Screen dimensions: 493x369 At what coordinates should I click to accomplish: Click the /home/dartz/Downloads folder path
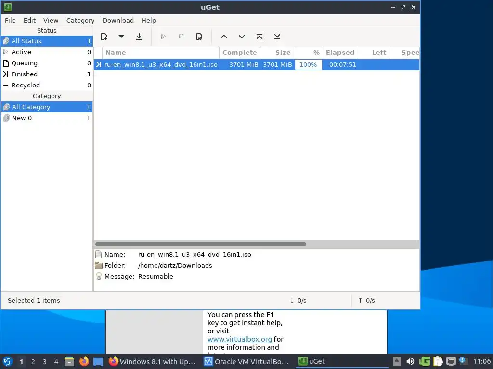coord(175,265)
